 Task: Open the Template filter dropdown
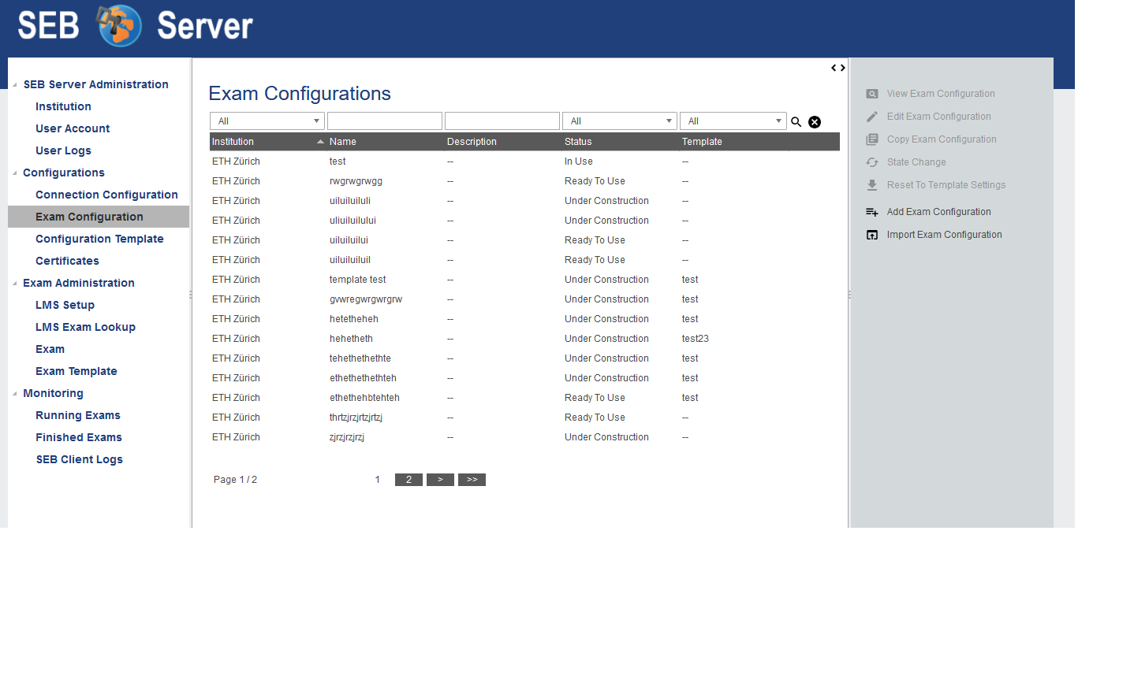click(x=733, y=121)
